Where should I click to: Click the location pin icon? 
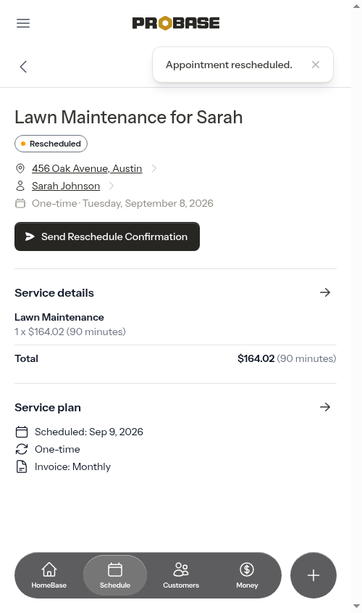coord(20,168)
